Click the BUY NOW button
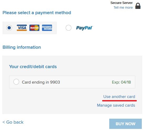This screenshot has width=146, height=131. pos(126,124)
